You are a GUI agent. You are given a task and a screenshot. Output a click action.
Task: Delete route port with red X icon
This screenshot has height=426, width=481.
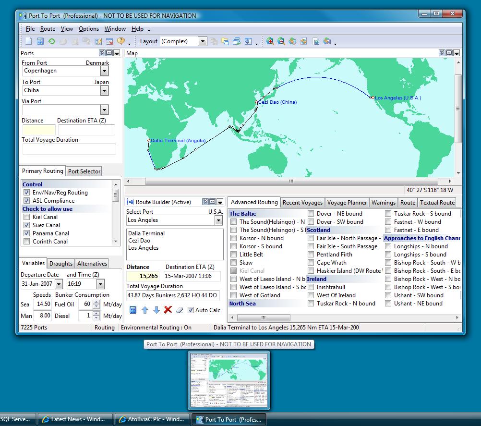click(168, 309)
